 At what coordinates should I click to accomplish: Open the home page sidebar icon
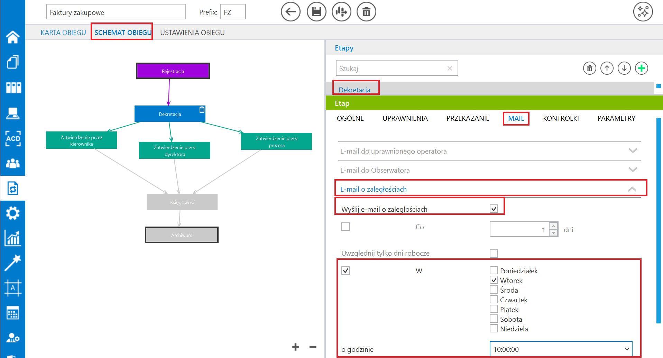(x=13, y=37)
